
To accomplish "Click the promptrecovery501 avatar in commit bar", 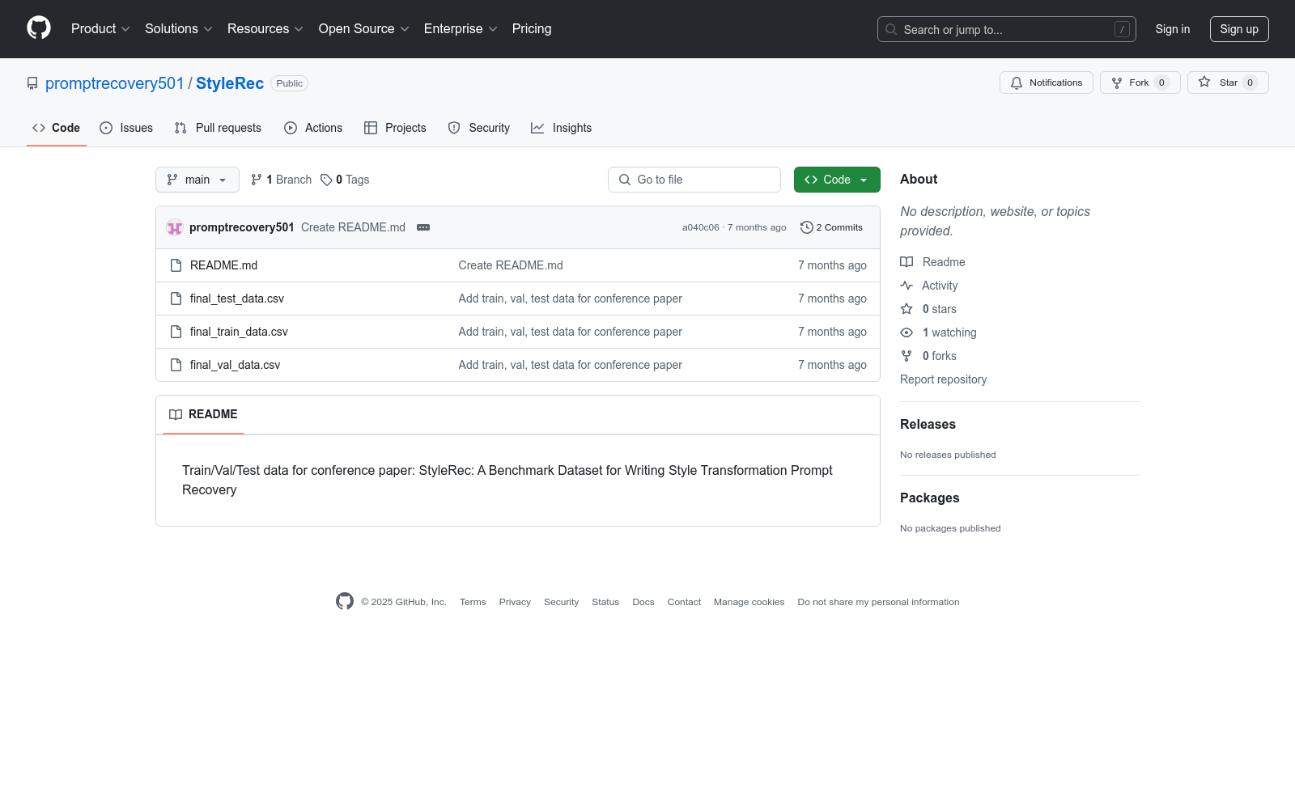I will [x=175, y=227].
